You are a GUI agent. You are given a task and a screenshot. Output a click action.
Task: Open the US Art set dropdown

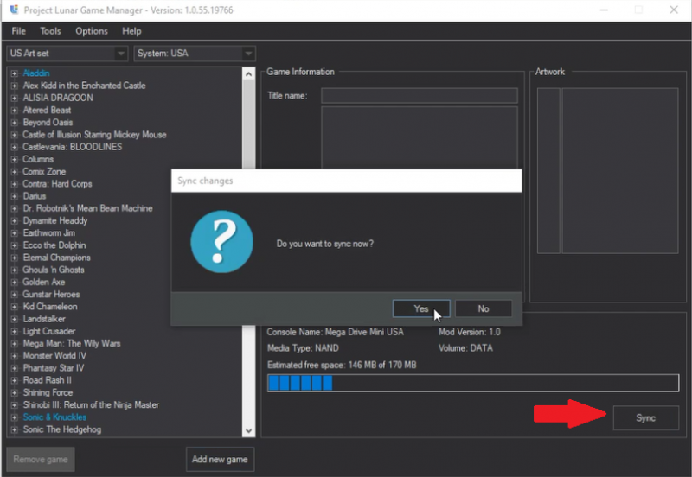(67, 54)
